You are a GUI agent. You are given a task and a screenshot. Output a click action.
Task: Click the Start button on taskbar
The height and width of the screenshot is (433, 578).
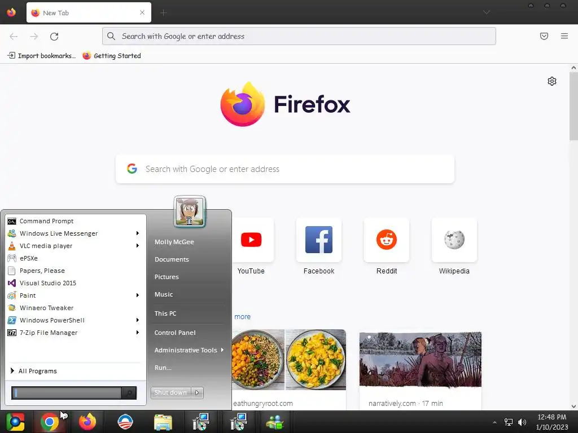click(15, 422)
